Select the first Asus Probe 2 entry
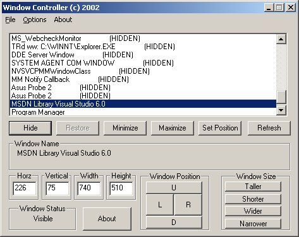This screenshot has height=237, width=299. tap(143, 88)
